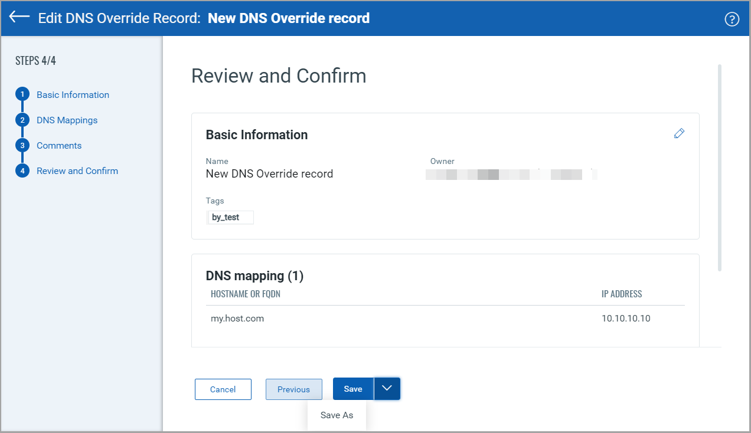Go to the DNS Mappings step
Viewport: 751px width, 433px height.
pos(67,120)
